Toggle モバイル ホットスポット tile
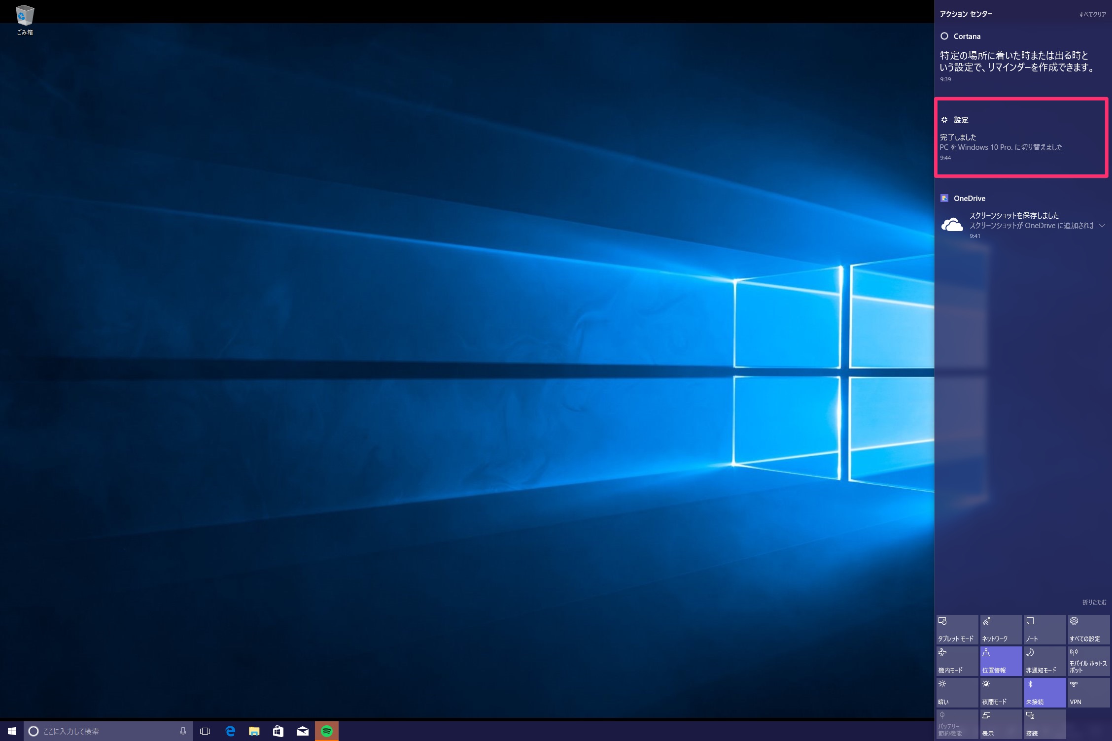Screen dimensions: 1112x741 coord(1089,661)
